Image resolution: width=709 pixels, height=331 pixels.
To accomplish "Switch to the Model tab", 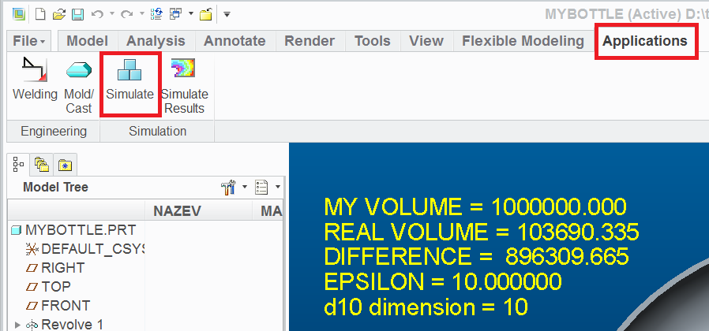I will tap(88, 41).
